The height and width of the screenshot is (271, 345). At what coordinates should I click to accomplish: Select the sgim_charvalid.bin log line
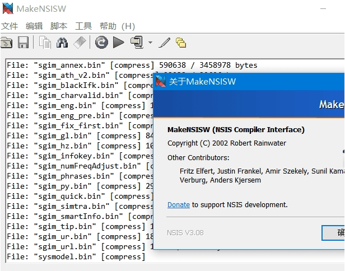click(80, 96)
